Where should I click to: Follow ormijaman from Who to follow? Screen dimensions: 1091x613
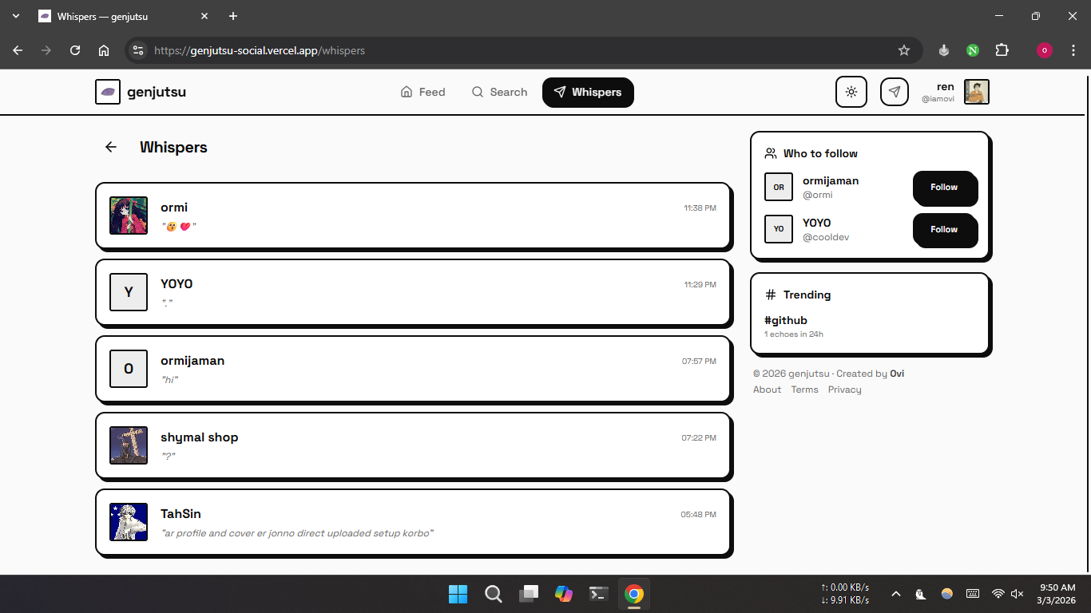click(x=944, y=188)
